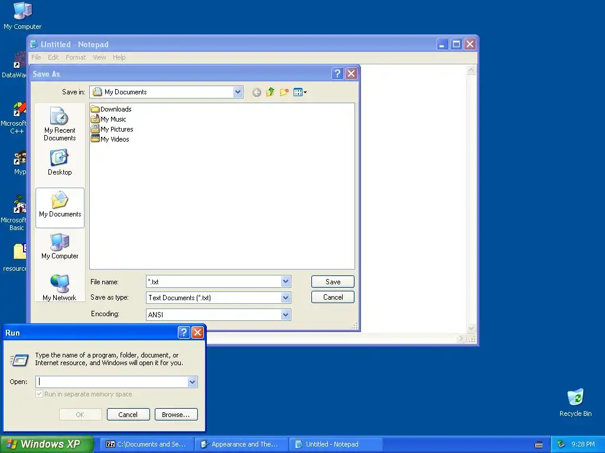Select the Microsoft C++ desktop shortcut
The image size is (605, 453).
point(14,118)
